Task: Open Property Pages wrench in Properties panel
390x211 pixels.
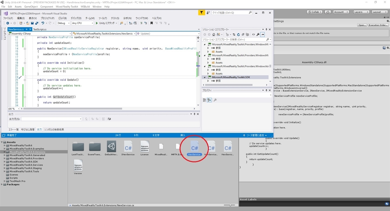Action: [x=215, y=100]
